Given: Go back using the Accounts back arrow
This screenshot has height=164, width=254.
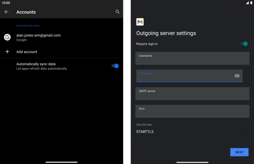Looking at the screenshot, I should point(6,12).
